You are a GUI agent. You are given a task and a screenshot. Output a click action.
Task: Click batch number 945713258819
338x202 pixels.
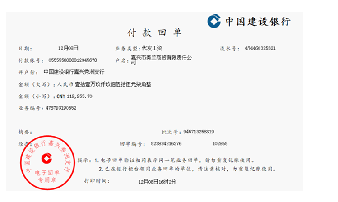199,132
